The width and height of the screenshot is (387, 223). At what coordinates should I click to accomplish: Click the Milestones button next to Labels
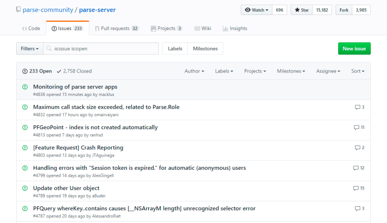205,48
